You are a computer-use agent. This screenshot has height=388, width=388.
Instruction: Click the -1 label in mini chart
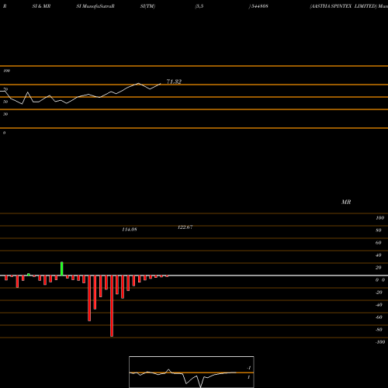[249, 368]
